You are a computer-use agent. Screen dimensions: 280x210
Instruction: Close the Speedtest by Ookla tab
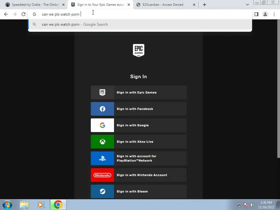point(63,5)
